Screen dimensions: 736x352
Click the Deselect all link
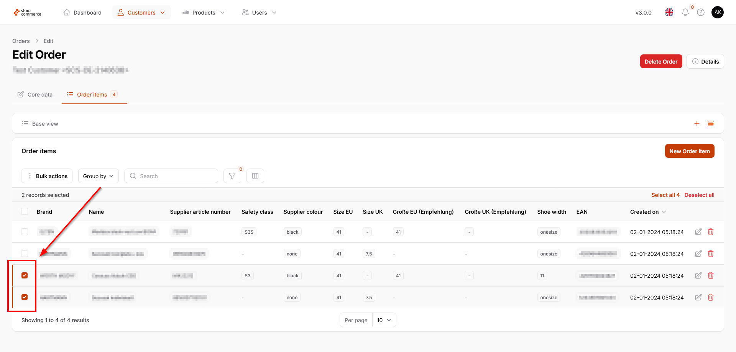(x=699, y=195)
